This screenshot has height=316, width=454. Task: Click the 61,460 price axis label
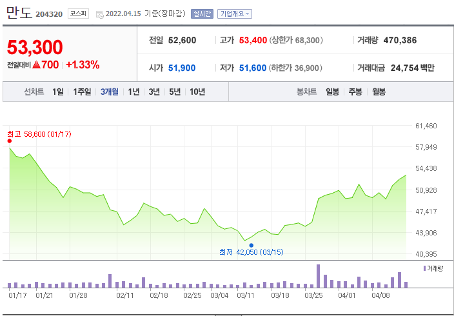click(x=426, y=126)
